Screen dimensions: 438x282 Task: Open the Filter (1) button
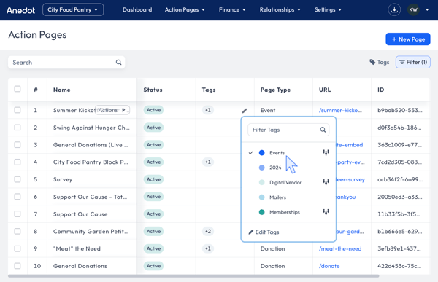click(413, 62)
